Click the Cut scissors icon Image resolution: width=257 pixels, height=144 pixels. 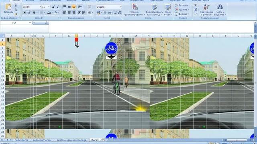16,5
